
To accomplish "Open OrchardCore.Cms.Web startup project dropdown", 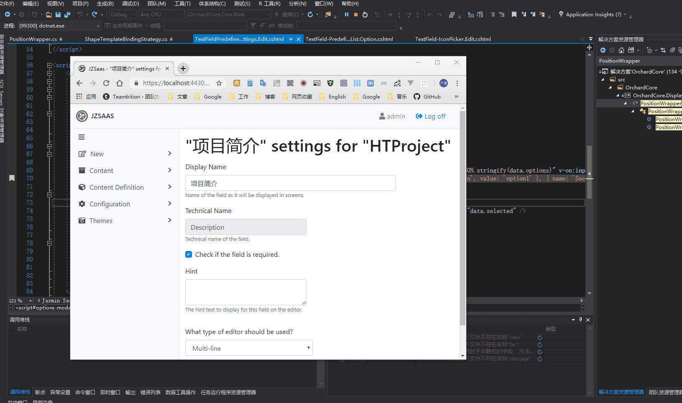I will [229, 15].
